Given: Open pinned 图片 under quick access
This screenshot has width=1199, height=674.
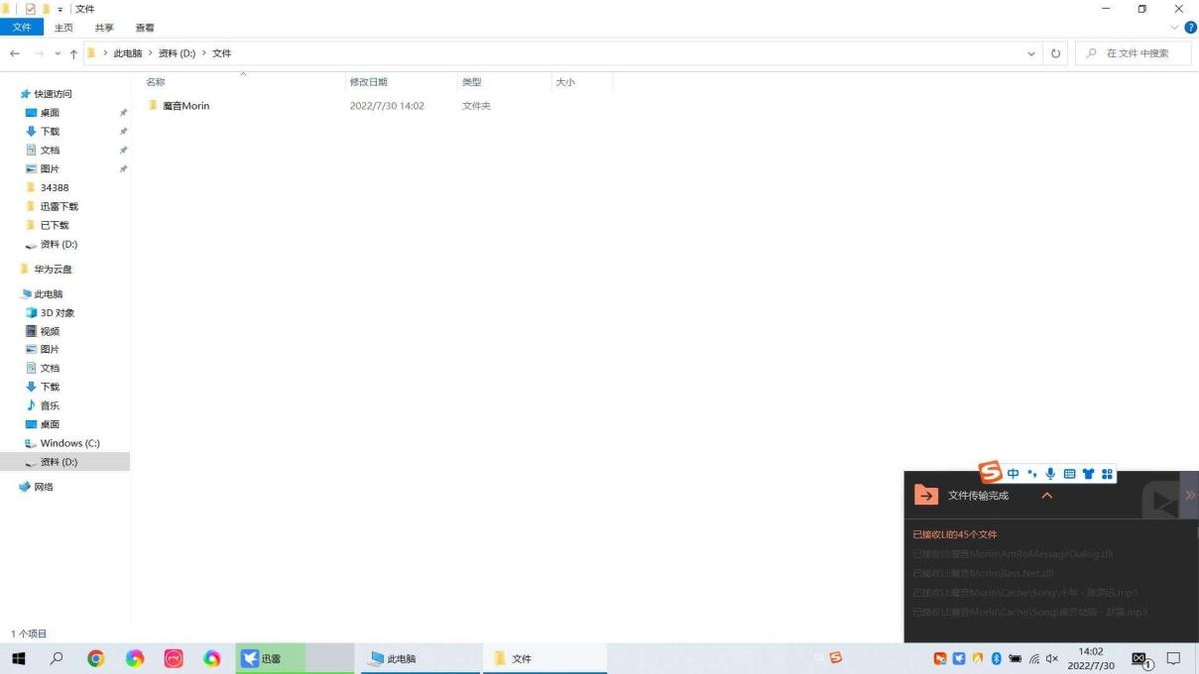Looking at the screenshot, I should pos(49,169).
